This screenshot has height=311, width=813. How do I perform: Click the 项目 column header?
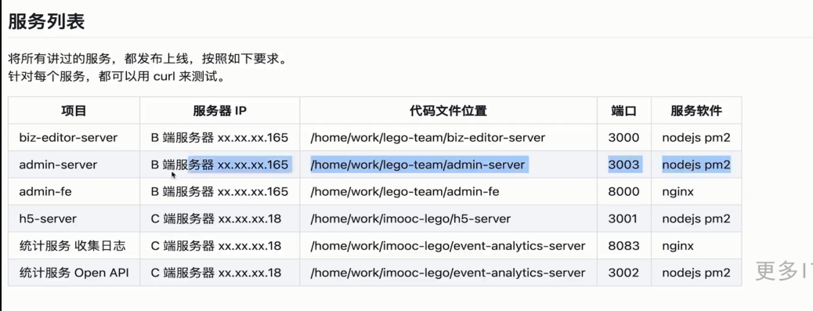[74, 110]
